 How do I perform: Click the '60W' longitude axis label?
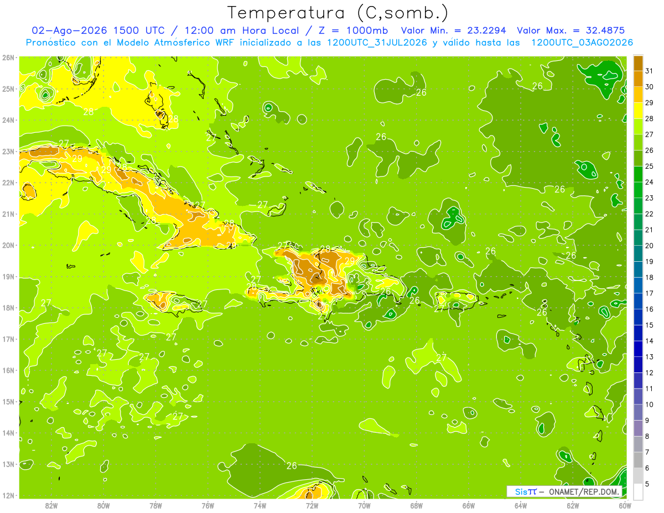(625, 505)
